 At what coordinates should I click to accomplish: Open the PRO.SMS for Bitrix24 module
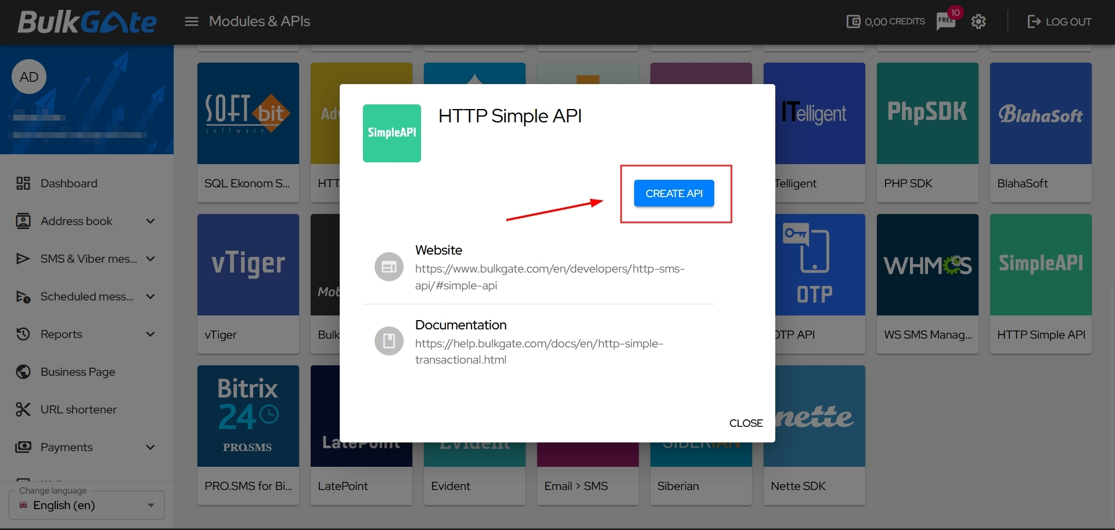[x=248, y=435]
